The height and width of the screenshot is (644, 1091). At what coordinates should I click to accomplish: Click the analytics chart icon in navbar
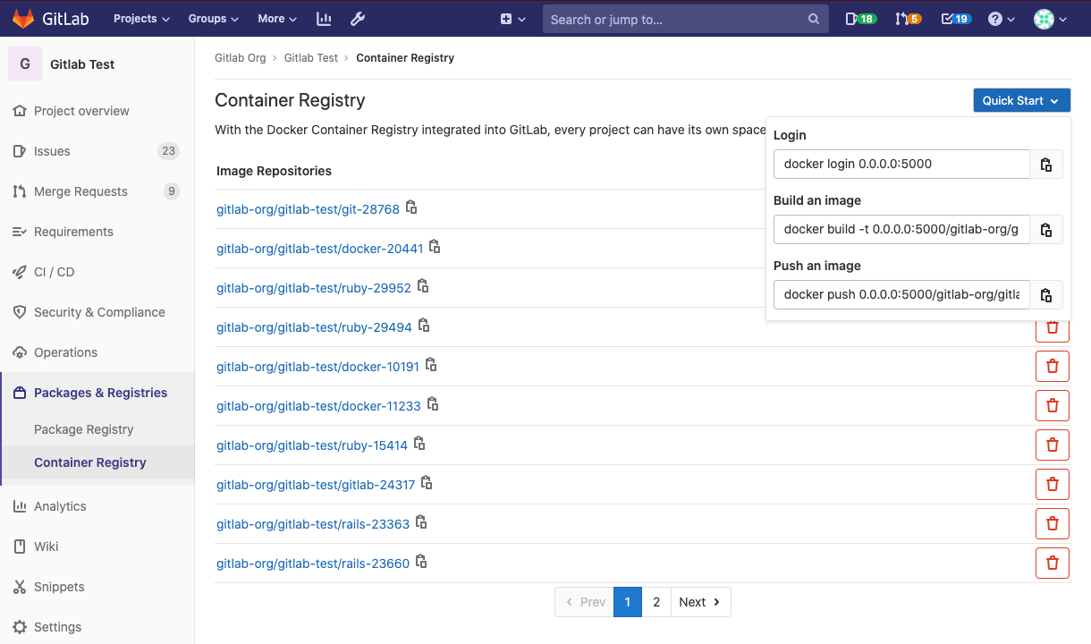[324, 19]
